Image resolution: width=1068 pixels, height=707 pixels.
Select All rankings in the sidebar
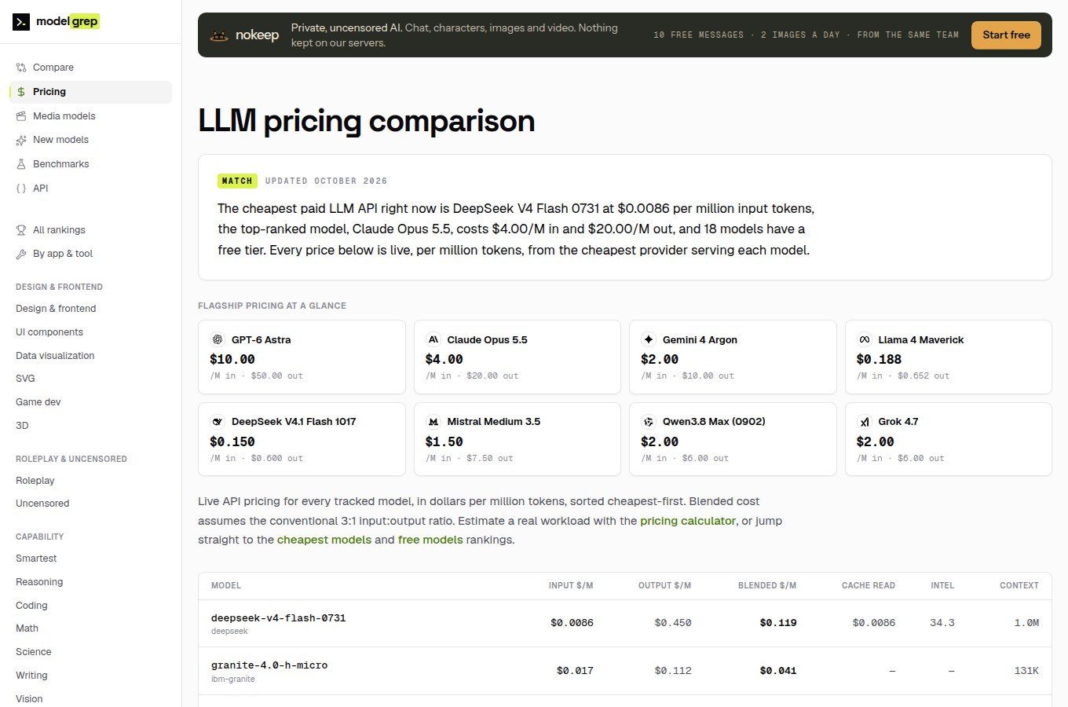pos(90,230)
